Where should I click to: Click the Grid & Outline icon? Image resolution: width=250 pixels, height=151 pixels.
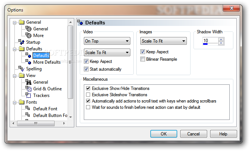click(28, 89)
